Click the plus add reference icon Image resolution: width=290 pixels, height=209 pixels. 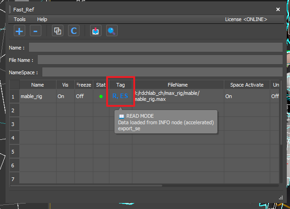(20, 31)
